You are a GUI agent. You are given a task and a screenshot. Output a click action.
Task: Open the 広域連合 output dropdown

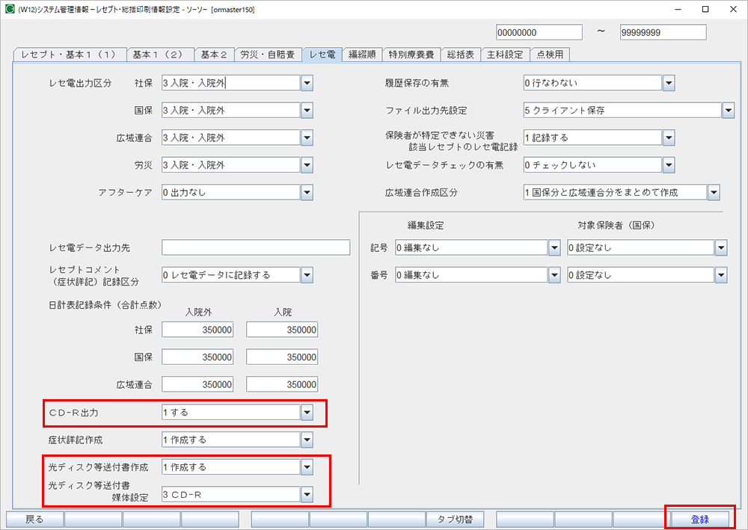306,138
